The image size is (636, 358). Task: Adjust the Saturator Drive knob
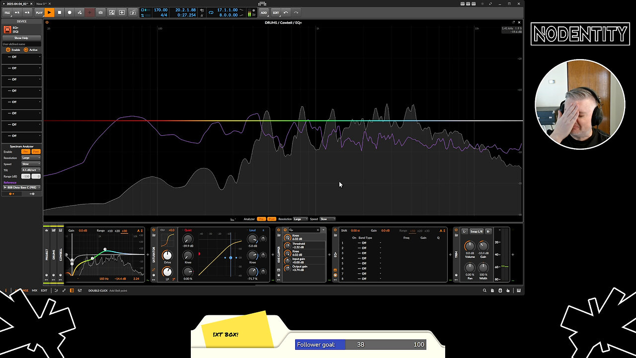[167, 256]
